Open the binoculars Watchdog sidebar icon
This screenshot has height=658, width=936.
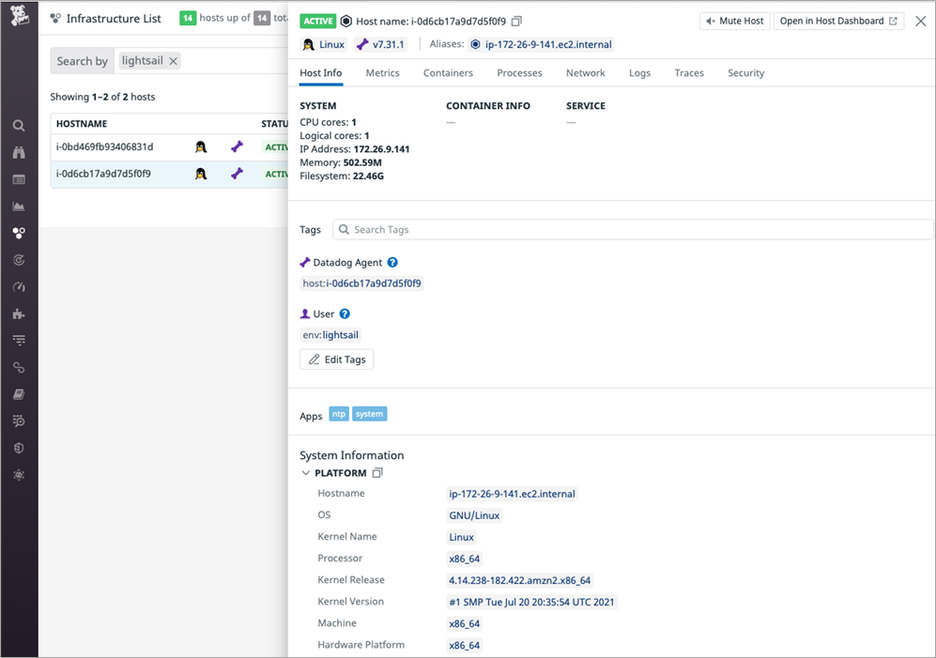pos(19,152)
